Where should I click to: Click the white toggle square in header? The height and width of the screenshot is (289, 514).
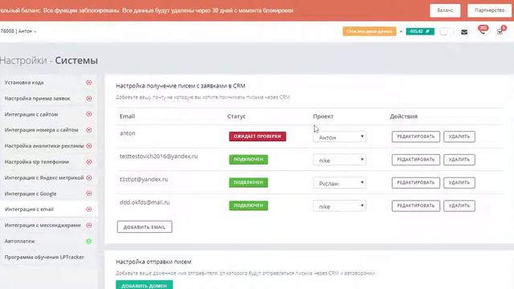point(444,31)
